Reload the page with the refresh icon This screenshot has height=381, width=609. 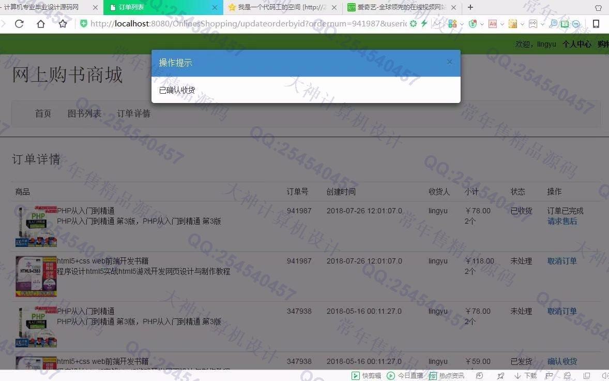[19, 24]
